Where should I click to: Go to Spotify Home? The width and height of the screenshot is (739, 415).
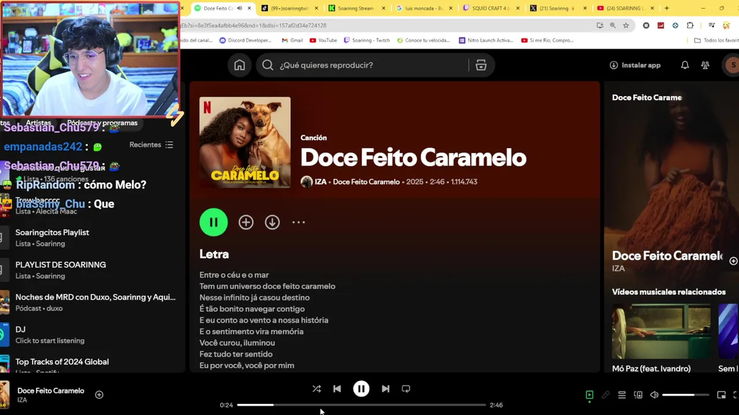240,65
